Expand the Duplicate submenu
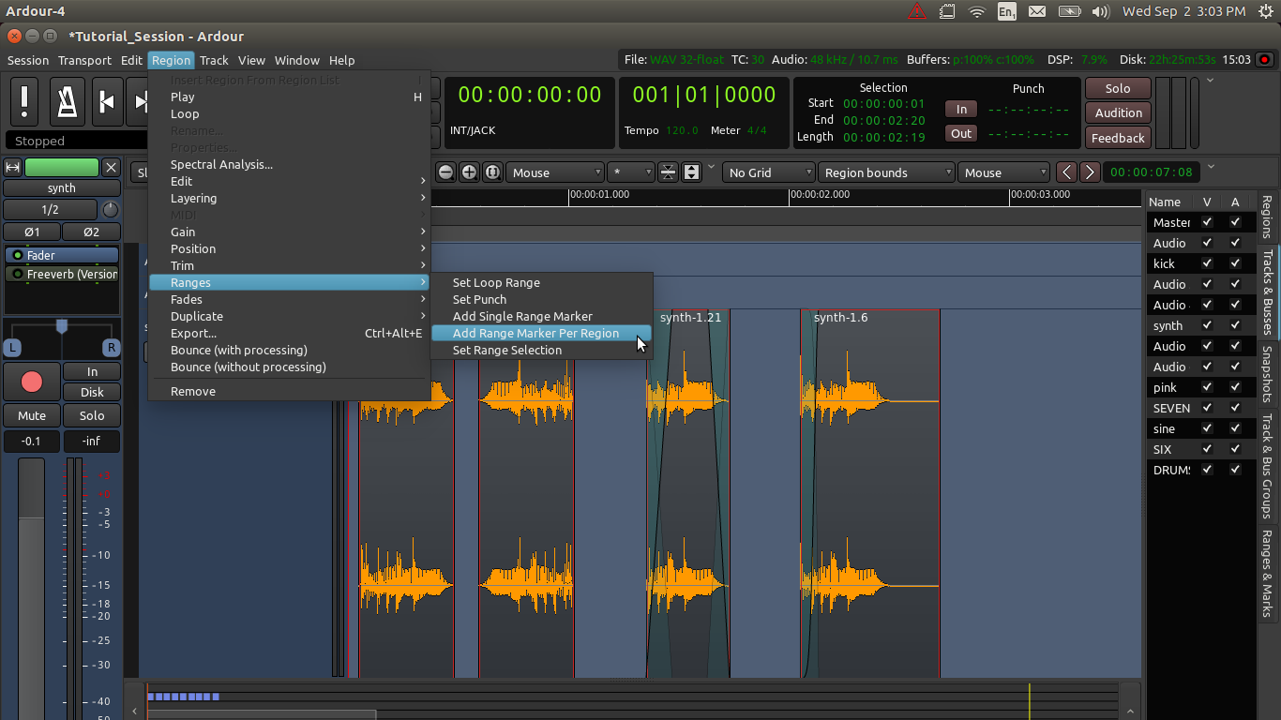Screen dimensions: 1281x720 [289, 316]
